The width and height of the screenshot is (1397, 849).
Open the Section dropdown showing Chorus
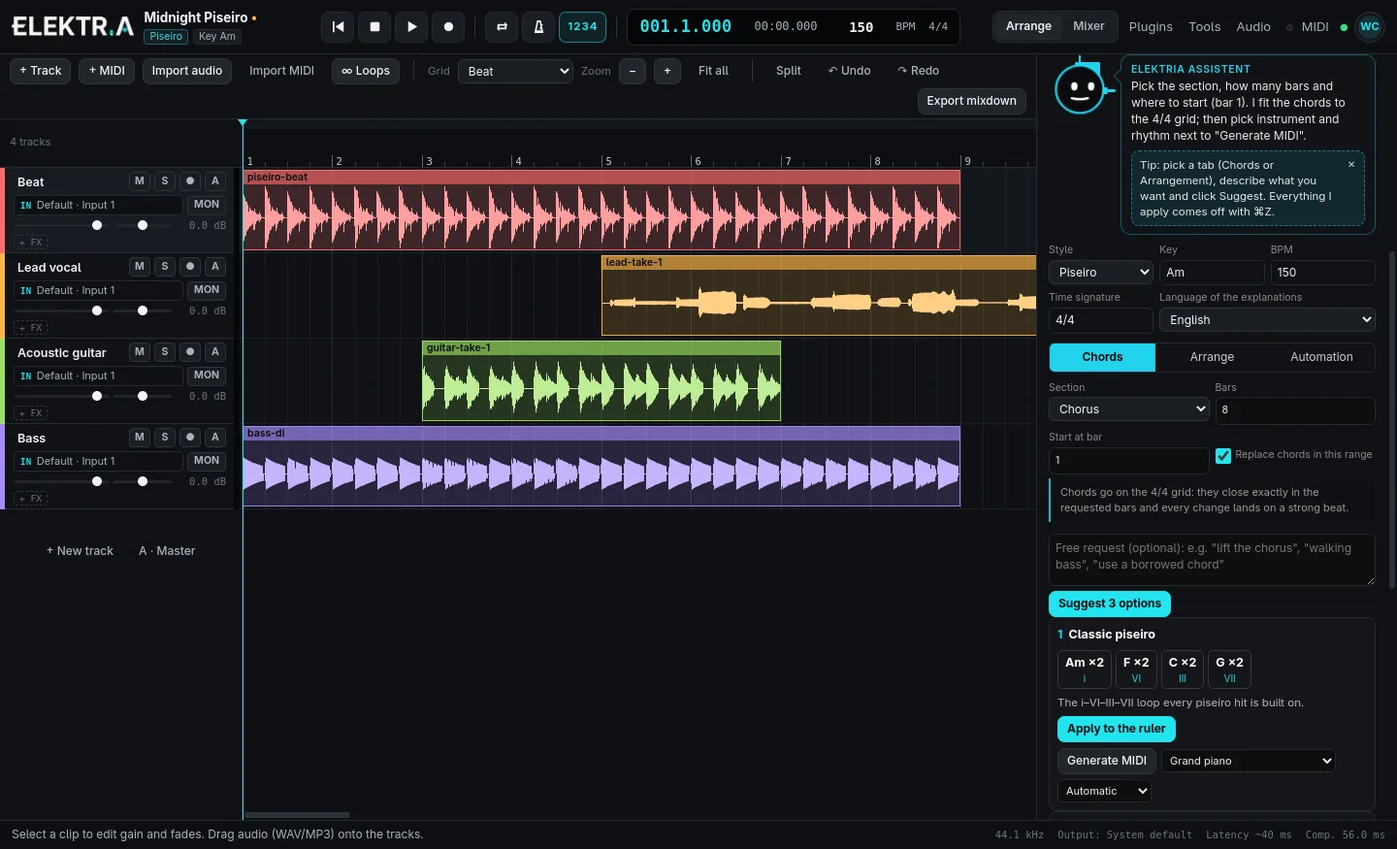(1128, 409)
